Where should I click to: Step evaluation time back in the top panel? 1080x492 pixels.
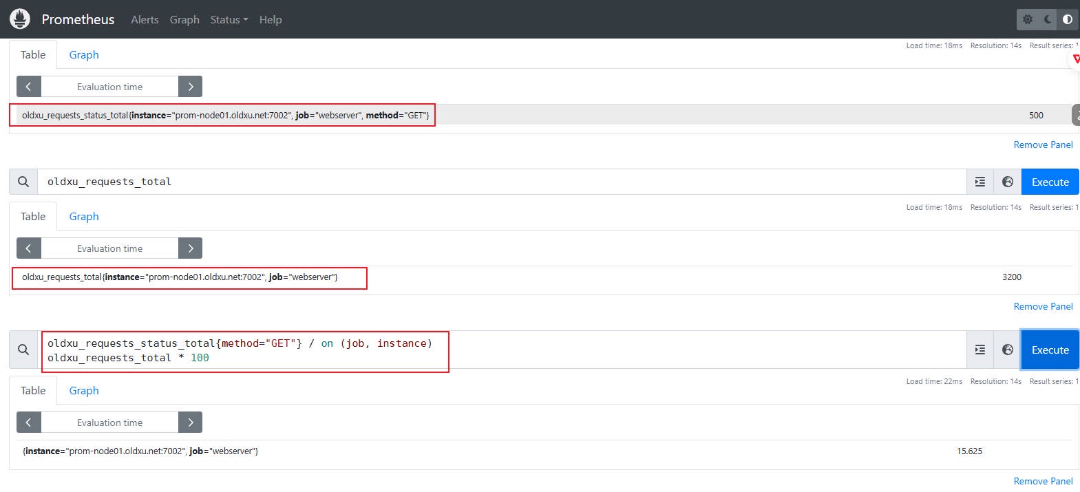28,87
